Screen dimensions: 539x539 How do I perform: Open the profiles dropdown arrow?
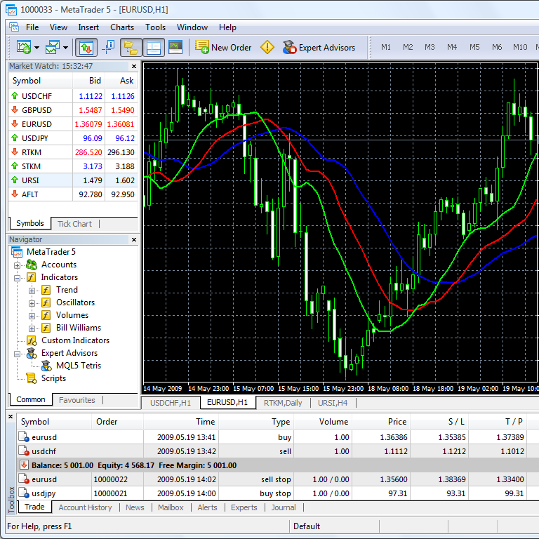66,48
